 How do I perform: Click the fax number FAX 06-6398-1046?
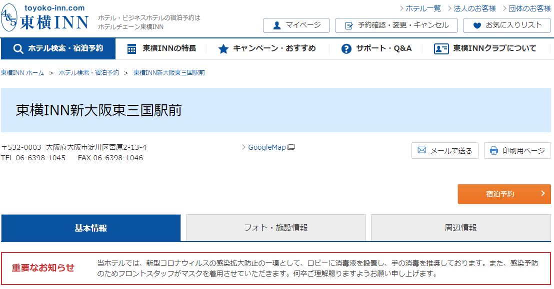(x=110, y=158)
